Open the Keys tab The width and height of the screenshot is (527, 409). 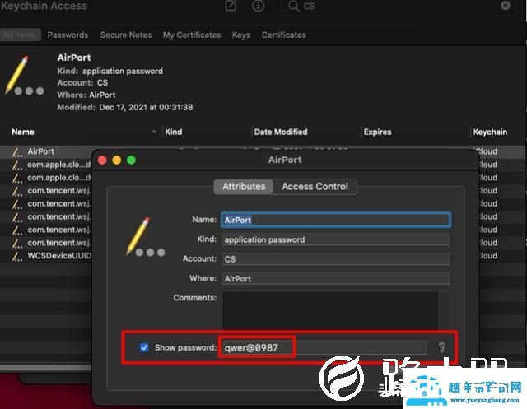coord(241,35)
